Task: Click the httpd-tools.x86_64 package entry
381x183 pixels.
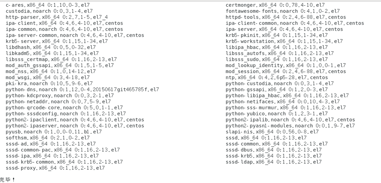Action: [x=285, y=17]
